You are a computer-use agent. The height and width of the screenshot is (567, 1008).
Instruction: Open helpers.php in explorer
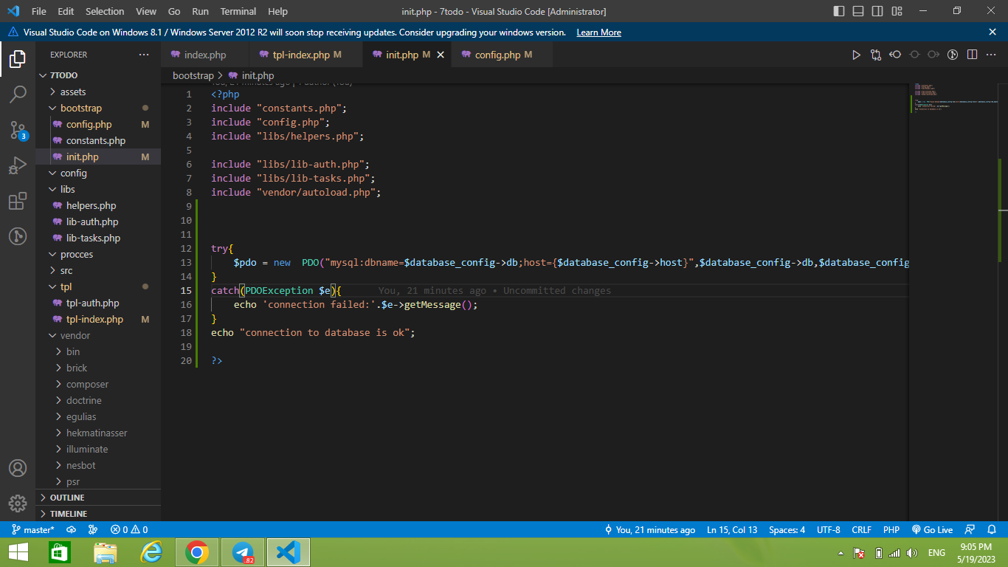(x=98, y=205)
